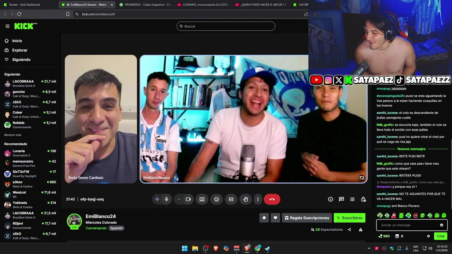Open Robleis channel in Siguiendo list
The image size is (452, 254).
pos(30,125)
